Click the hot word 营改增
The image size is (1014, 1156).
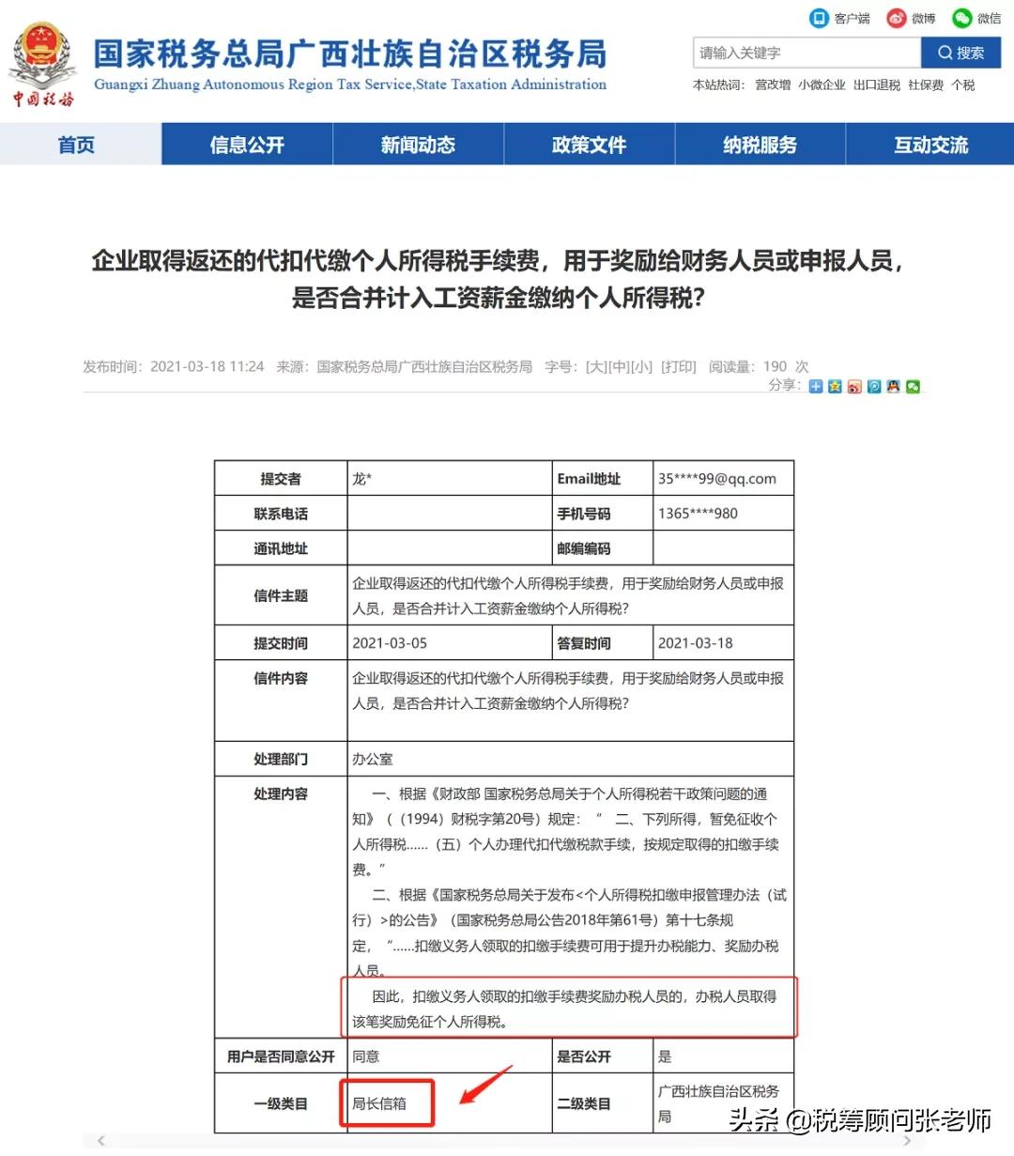[773, 85]
